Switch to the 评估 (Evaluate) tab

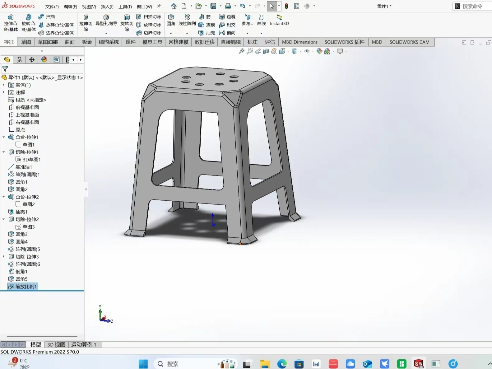[x=270, y=42]
